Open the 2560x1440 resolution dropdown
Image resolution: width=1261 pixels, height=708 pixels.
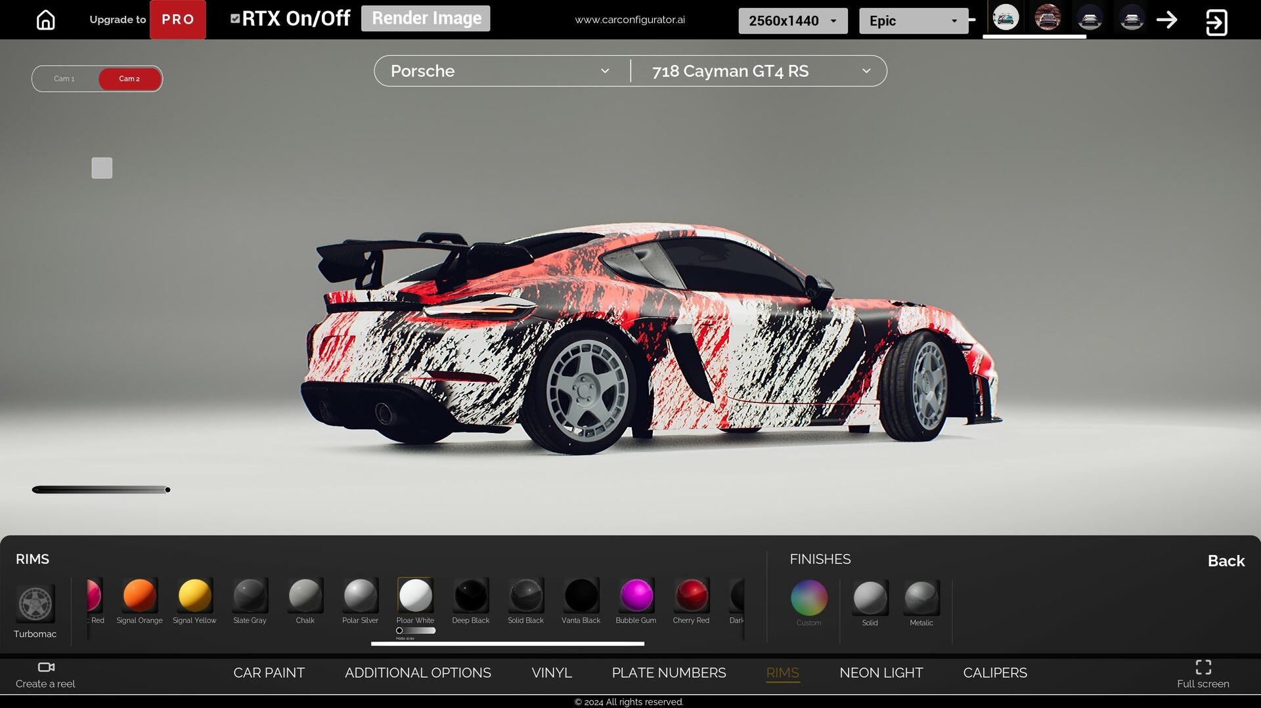[x=793, y=21]
